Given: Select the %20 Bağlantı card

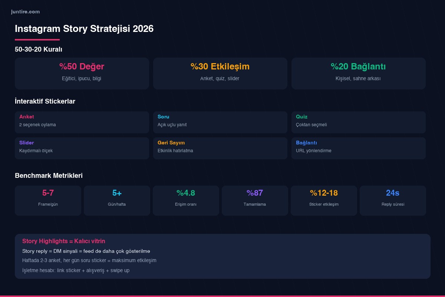Looking at the screenshot, I should coord(359,74).
